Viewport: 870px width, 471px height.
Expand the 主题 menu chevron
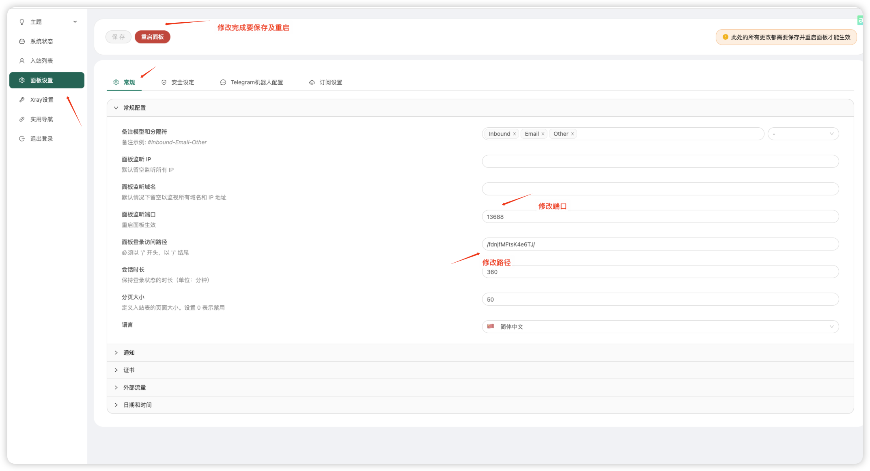pos(75,22)
